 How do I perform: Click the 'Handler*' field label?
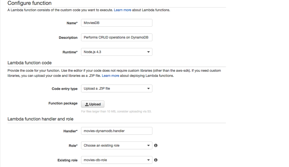pos(70,131)
